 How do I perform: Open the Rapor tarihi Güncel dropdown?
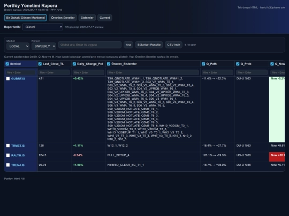(43, 27)
